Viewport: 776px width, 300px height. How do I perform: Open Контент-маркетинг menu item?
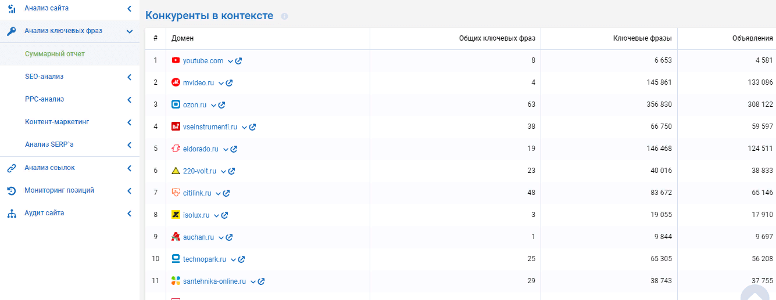[57, 122]
